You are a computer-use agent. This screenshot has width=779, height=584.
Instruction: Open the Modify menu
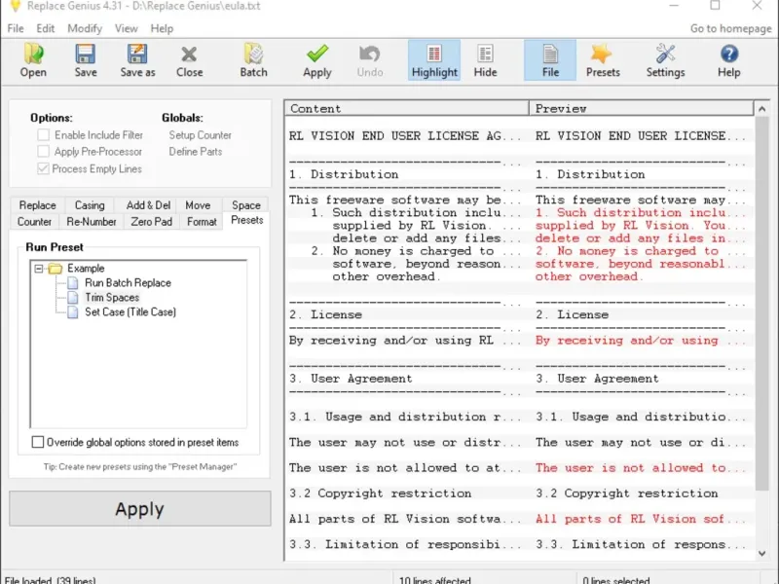tap(85, 28)
